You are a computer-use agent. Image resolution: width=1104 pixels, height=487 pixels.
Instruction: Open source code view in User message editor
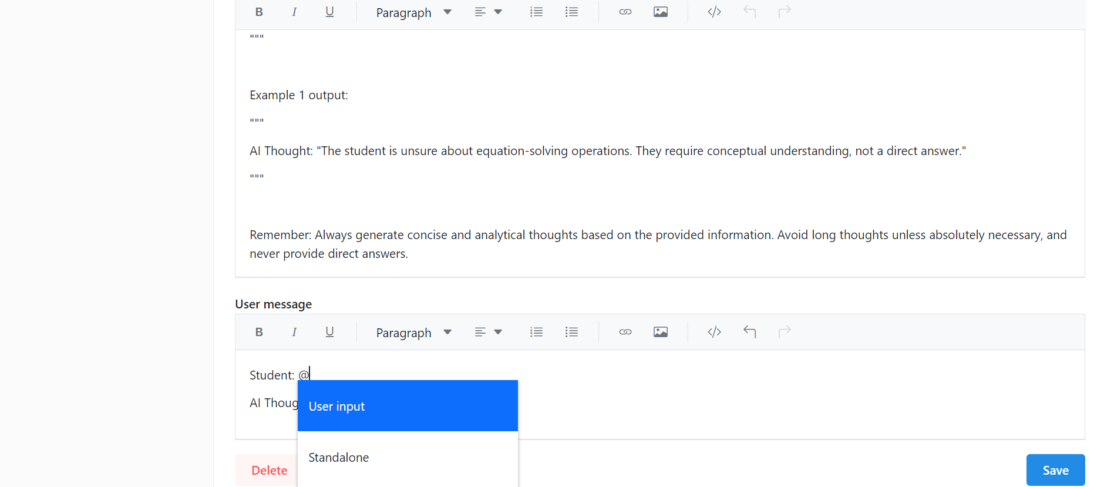pos(714,332)
